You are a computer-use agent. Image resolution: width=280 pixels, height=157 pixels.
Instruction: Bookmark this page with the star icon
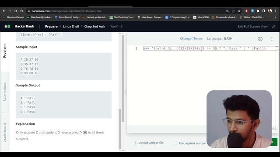click(239, 11)
